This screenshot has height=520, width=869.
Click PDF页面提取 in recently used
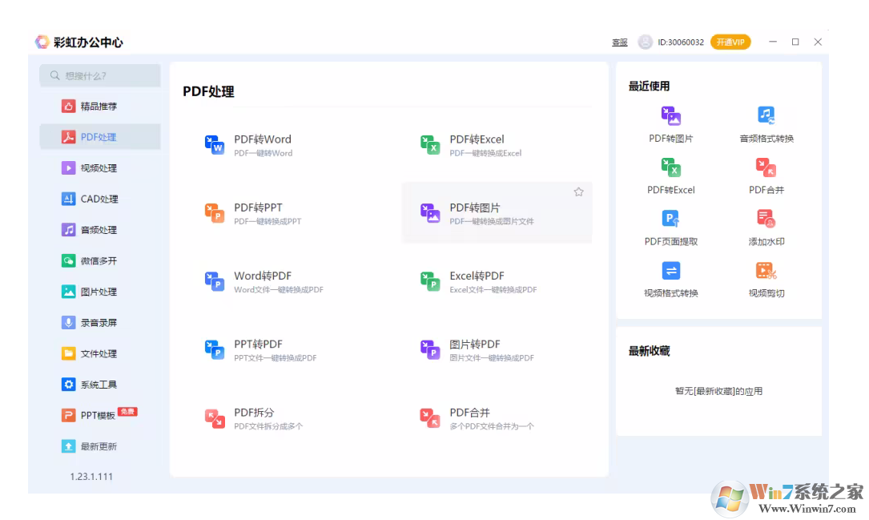click(670, 219)
